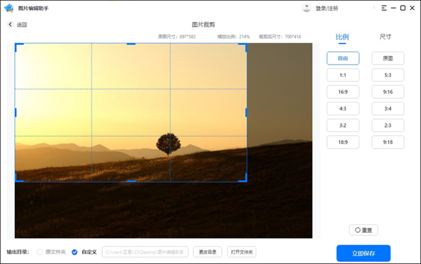421x264 pixels.
Task: Click the tree inside the crop area
Action: tap(168, 144)
